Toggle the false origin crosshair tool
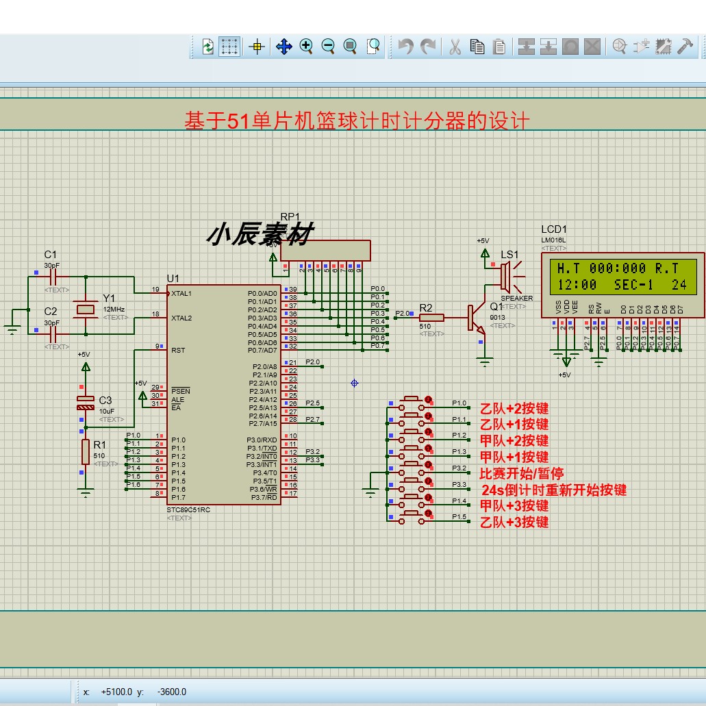Image resolution: width=706 pixels, height=706 pixels. pos(257,46)
